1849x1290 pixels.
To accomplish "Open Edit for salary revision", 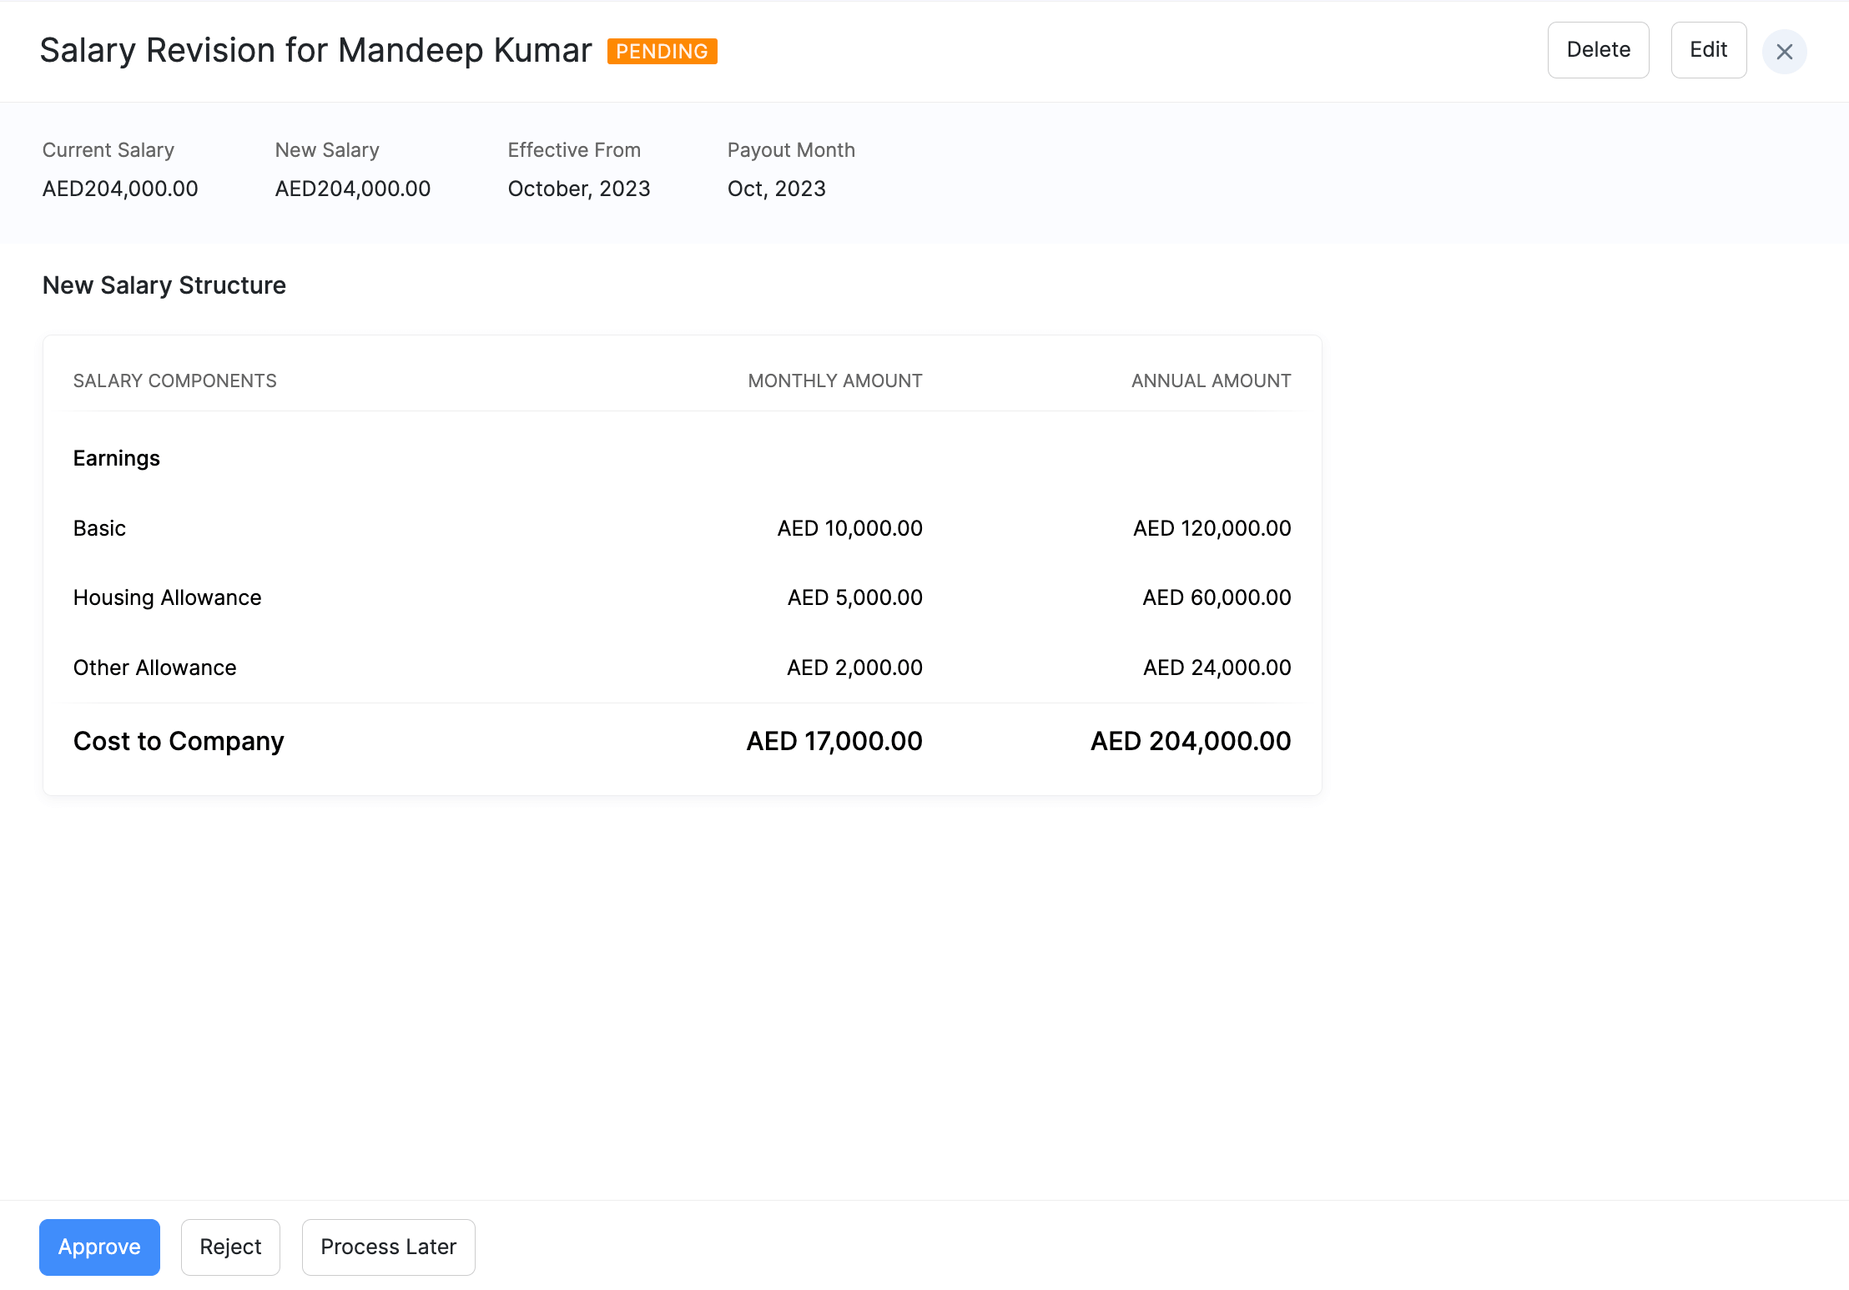I will pos(1708,50).
